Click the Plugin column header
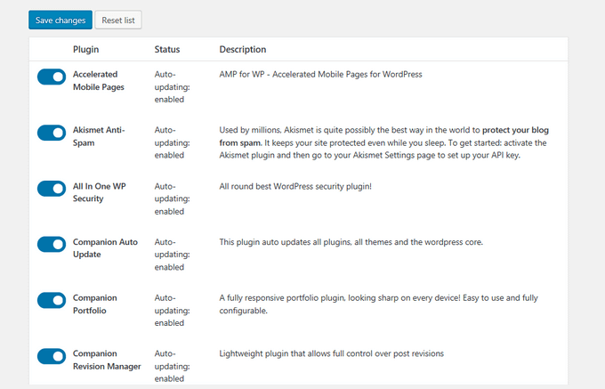The height and width of the screenshot is (389, 605). [x=85, y=49]
